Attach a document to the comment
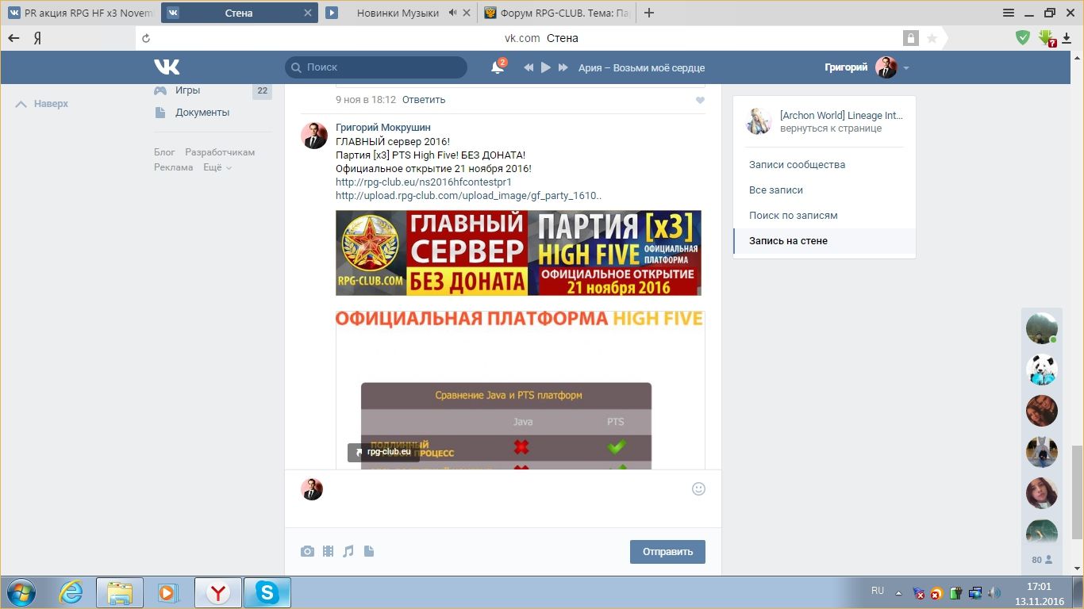The image size is (1084, 609). coord(369,551)
